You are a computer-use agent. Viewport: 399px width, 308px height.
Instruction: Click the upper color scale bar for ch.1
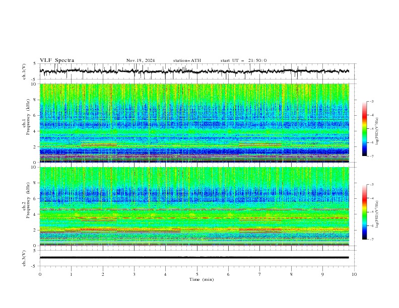tap(364, 129)
